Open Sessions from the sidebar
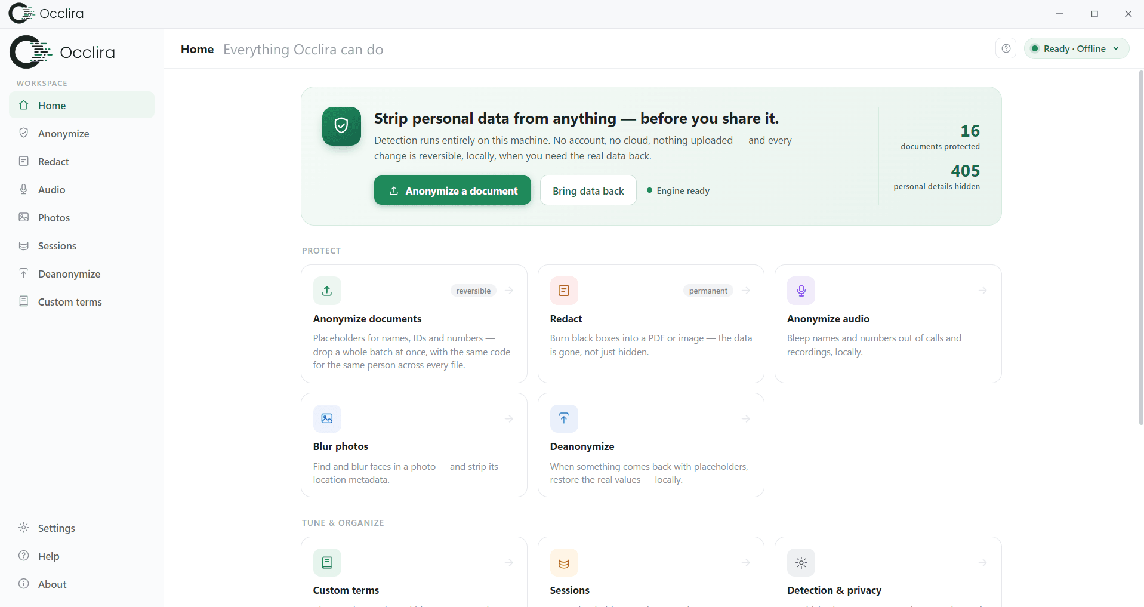The height and width of the screenshot is (607, 1144). 82,245
